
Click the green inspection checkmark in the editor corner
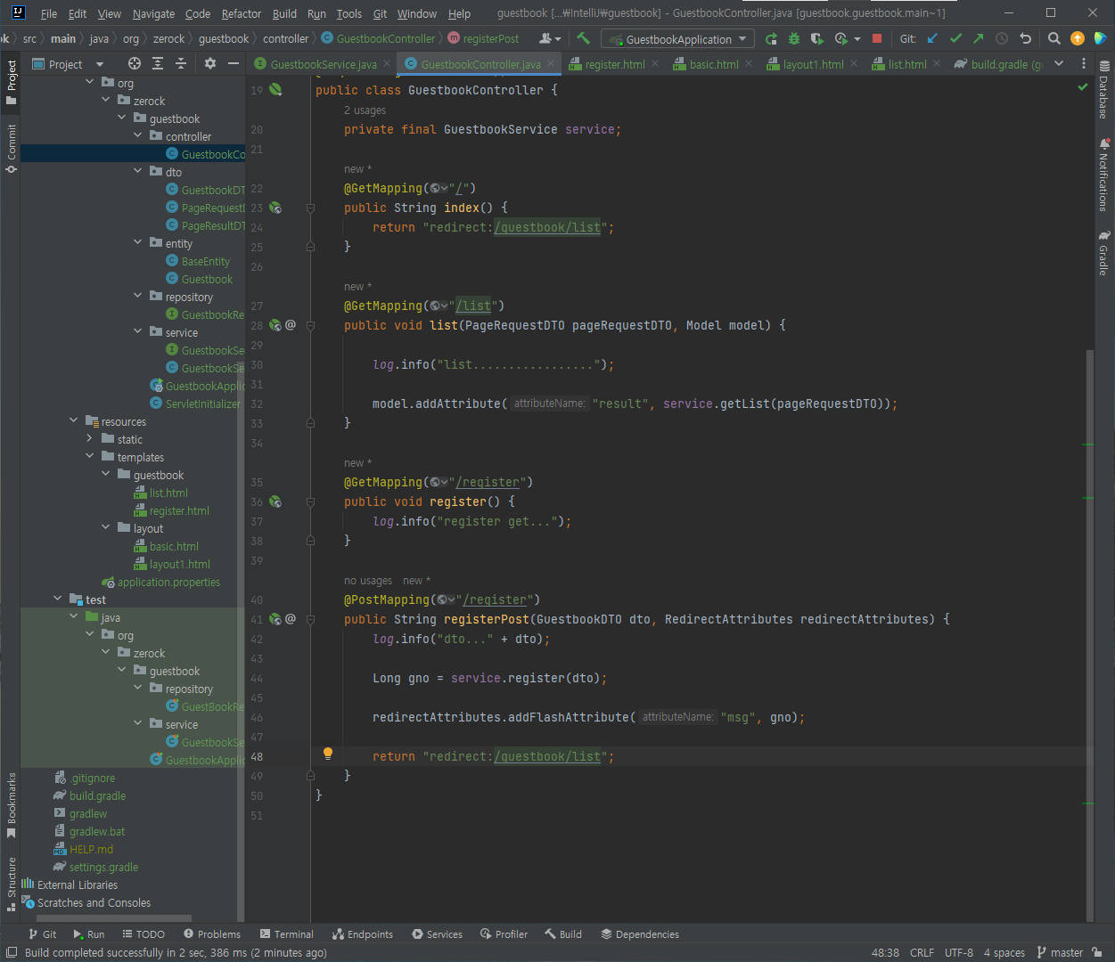coord(1083,87)
